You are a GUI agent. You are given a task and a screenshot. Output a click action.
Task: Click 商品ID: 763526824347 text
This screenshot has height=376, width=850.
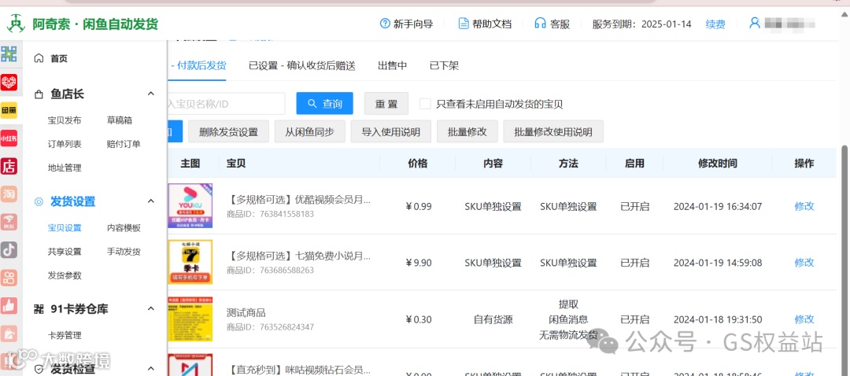point(270,326)
